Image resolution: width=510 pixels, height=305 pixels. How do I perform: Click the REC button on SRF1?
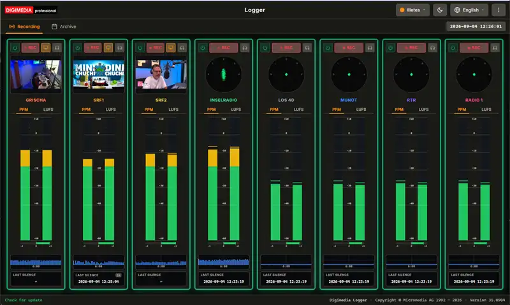[93, 48]
